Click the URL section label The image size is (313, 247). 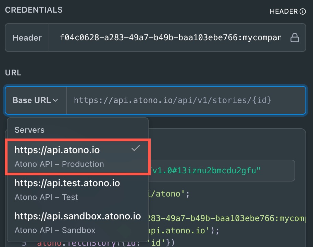tap(13, 73)
